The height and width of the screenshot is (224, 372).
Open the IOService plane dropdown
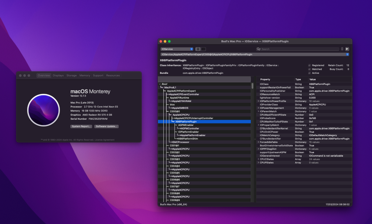(x=177, y=49)
